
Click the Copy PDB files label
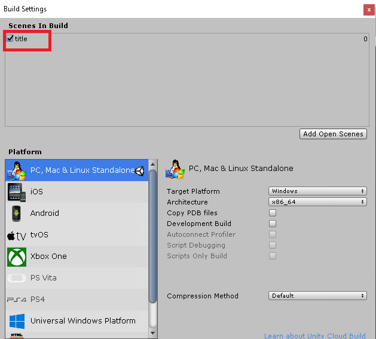[x=192, y=213]
